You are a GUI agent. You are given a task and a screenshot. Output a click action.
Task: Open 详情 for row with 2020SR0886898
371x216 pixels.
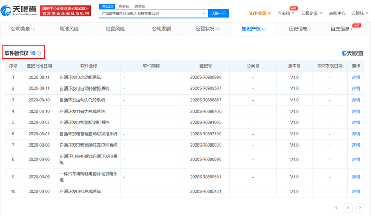356,160
